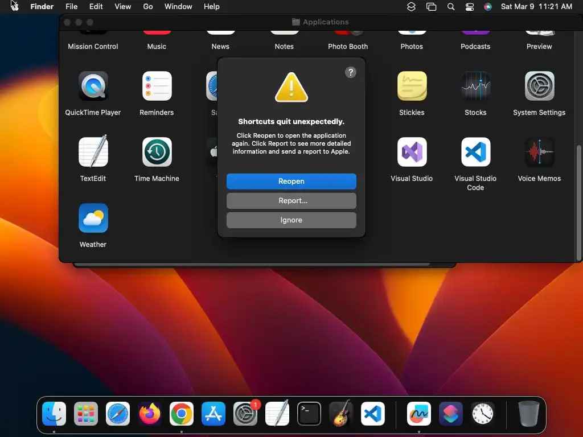This screenshot has height=437, width=583.
Task: Open the Weather app icon
Action: [93, 218]
